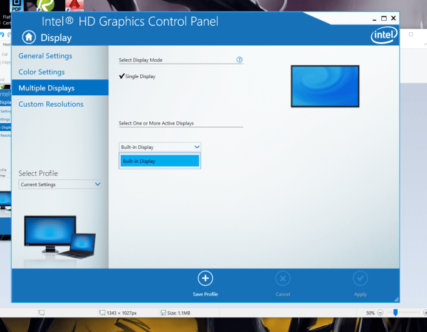Viewport: 427px width, 332px height.
Task: Click the Size: 1.1MB text
Action: 179,313
